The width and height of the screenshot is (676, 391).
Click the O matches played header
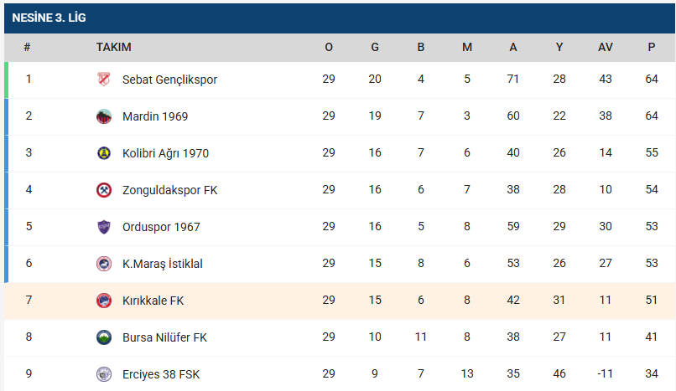click(x=329, y=48)
